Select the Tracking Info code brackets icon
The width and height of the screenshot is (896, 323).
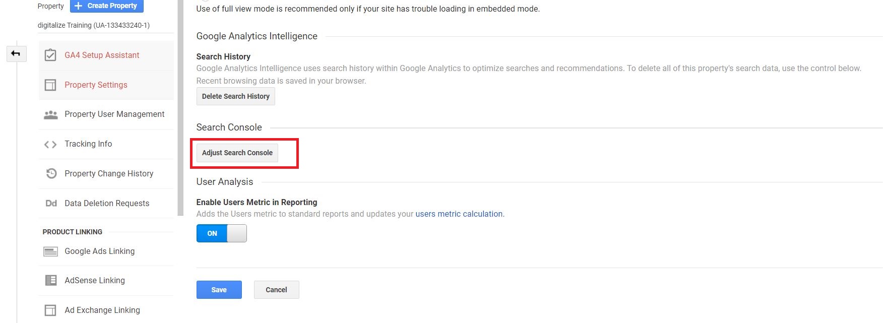[50, 144]
